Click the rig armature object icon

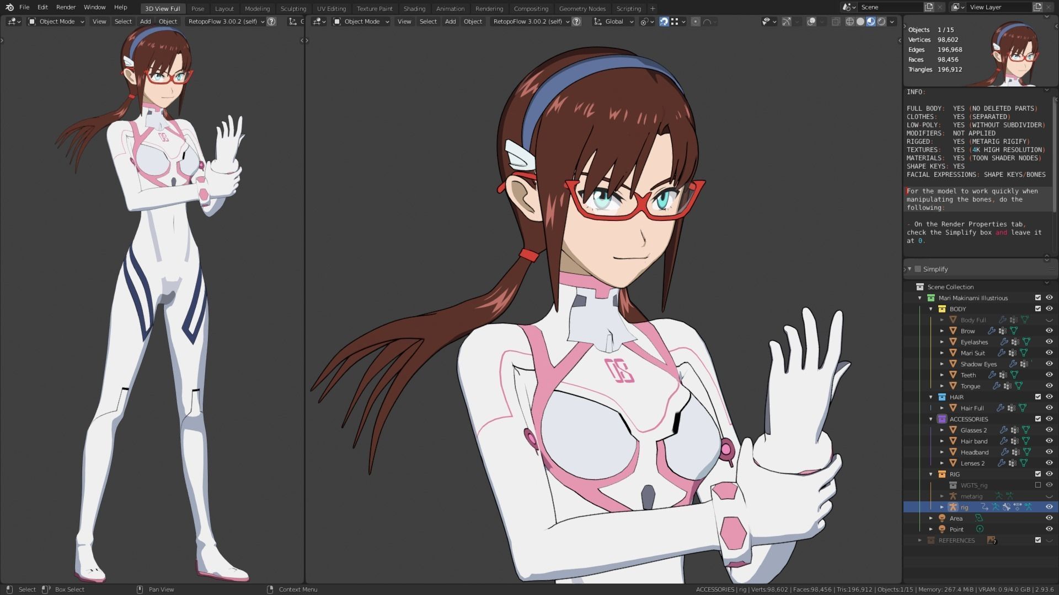pyautogui.click(x=953, y=507)
